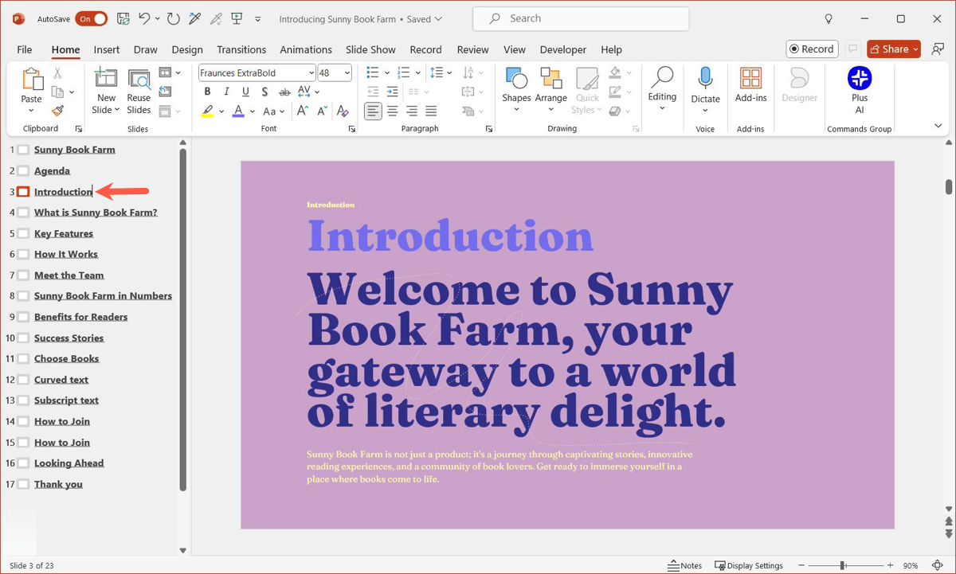Adjust the zoom slider
Viewport: 956px width, 574px height.
tap(843, 565)
